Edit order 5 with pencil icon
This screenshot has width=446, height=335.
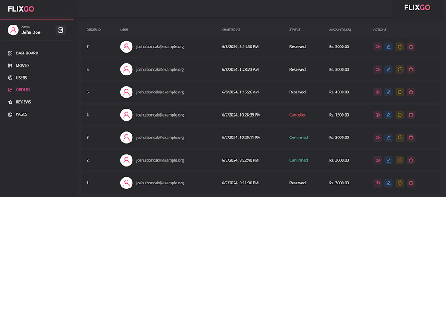pyautogui.click(x=388, y=92)
